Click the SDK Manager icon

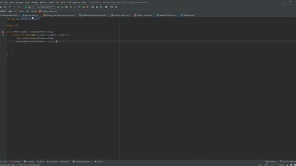click(101, 7)
